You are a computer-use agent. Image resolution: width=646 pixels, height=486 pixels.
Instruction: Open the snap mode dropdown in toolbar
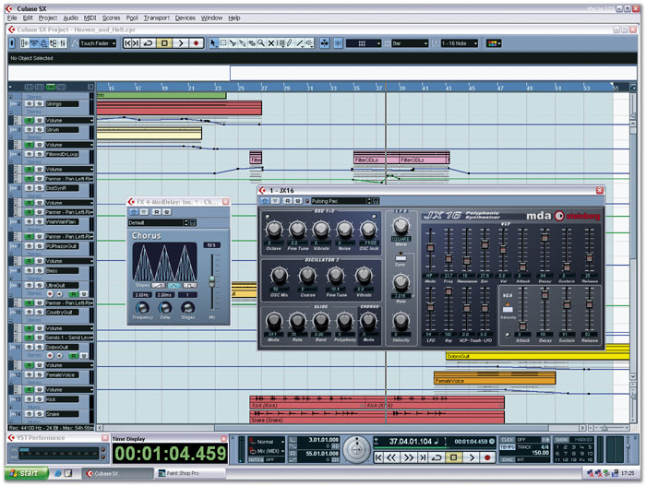[x=364, y=43]
